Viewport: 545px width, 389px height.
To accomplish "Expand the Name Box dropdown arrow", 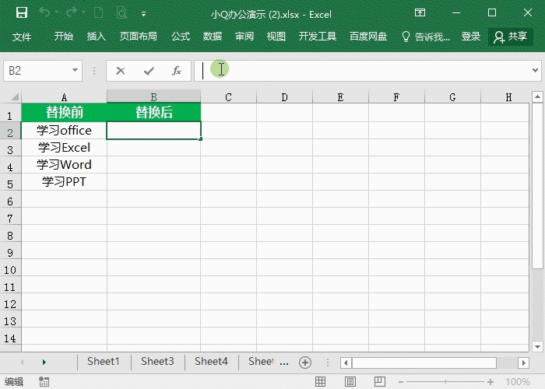I will click(75, 71).
